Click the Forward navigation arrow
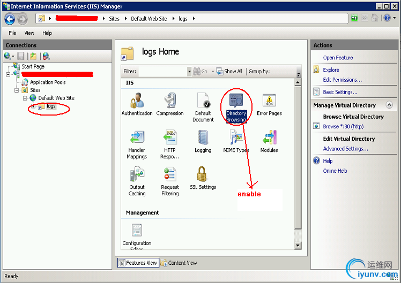Screen dimensions: 401x283 tap(23, 19)
